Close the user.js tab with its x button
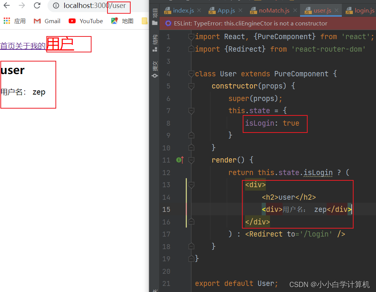This screenshot has width=376, height=292. click(336, 10)
